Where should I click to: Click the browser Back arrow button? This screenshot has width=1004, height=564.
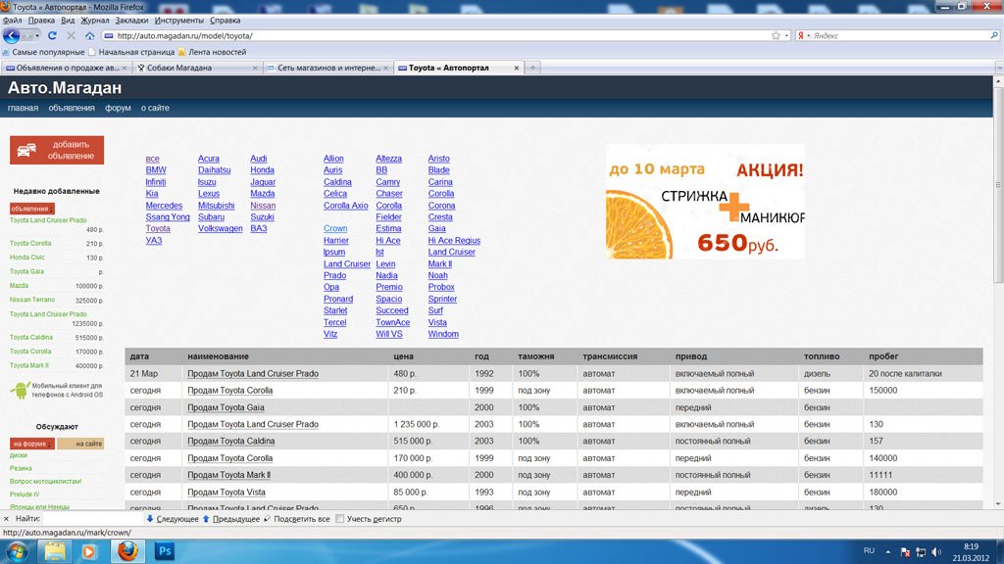(x=13, y=35)
